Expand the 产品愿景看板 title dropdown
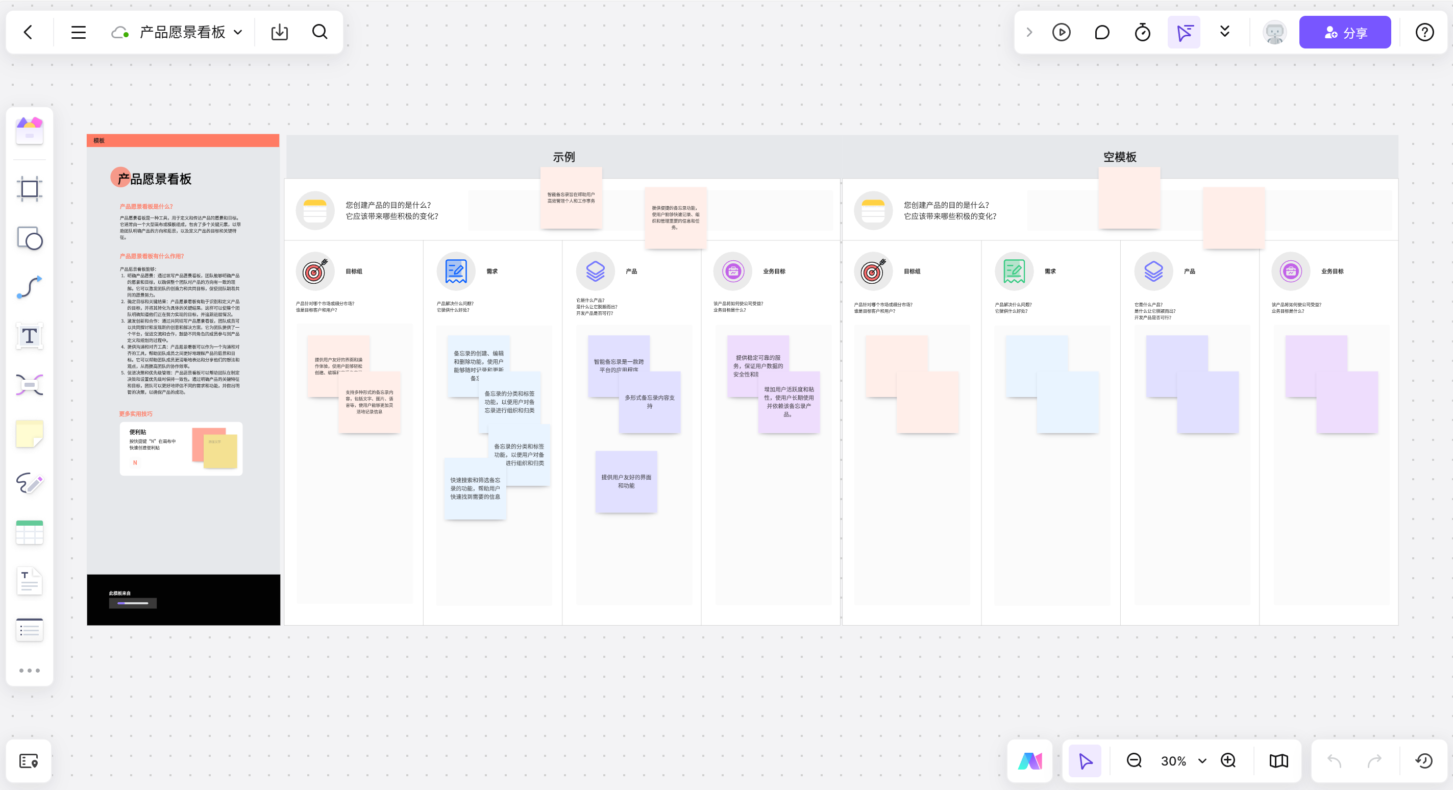This screenshot has height=790, width=1453. (238, 32)
